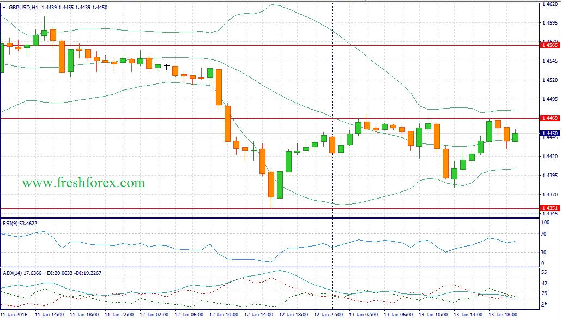Viewport: 562px width, 318px height.
Task: Click the current price label 1.4450
Action: (x=548, y=133)
